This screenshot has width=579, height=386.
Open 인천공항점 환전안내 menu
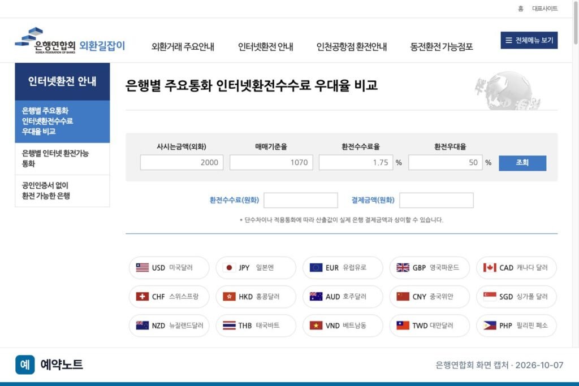point(352,46)
